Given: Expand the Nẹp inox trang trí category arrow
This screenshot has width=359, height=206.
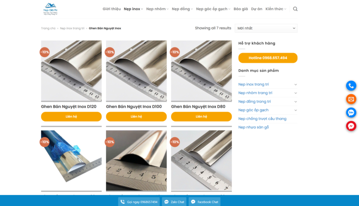Looking at the screenshot, I should pyautogui.click(x=296, y=85).
